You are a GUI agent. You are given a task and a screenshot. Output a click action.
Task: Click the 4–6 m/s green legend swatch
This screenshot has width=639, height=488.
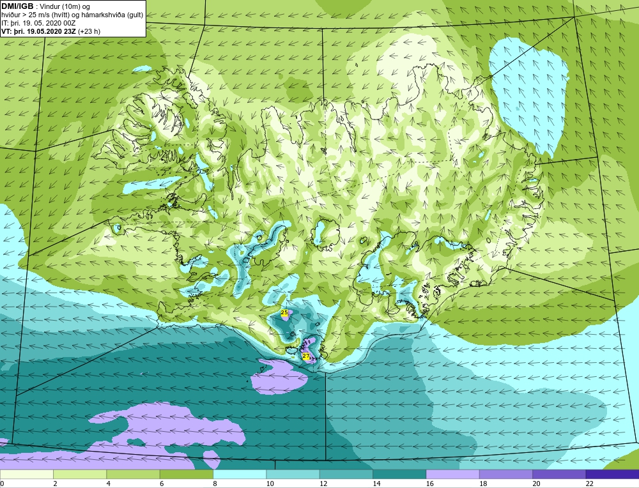click(134, 474)
